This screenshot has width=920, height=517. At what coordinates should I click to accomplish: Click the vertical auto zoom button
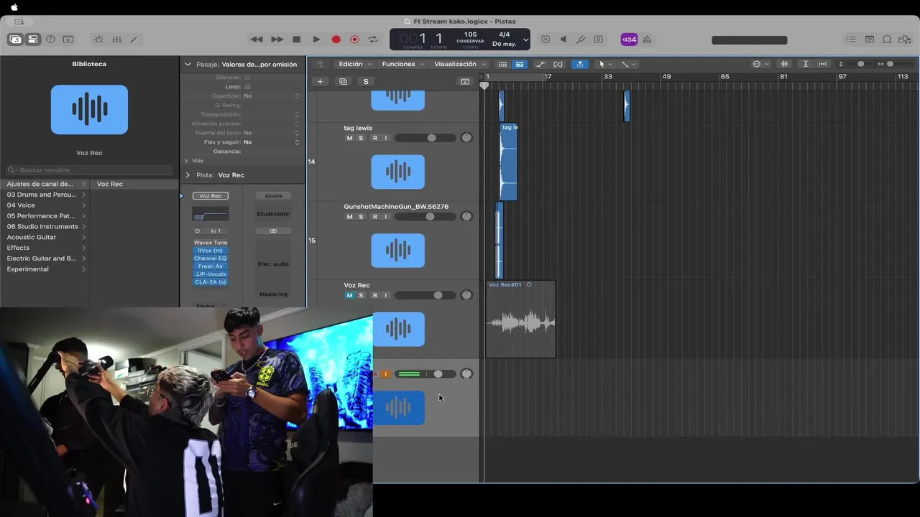(x=806, y=64)
